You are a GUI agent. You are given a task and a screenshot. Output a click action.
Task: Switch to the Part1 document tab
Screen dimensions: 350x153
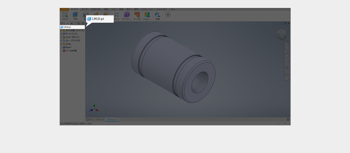pos(99,120)
